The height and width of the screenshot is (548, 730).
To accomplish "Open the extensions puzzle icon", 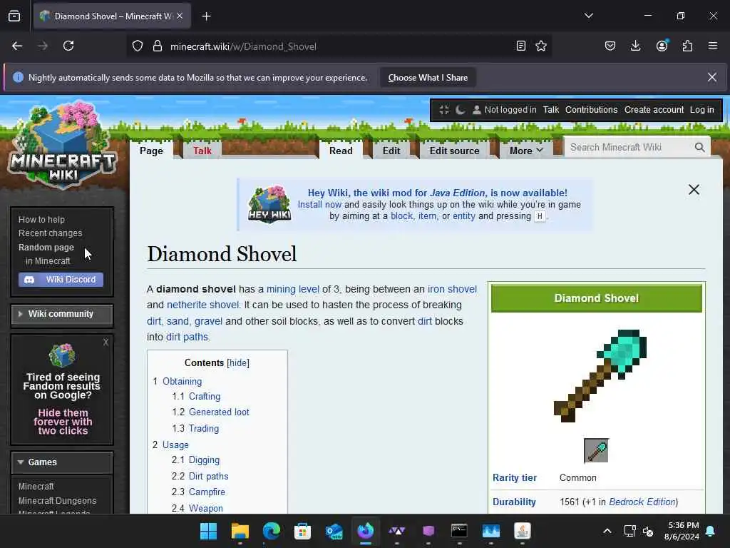I will (687, 46).
